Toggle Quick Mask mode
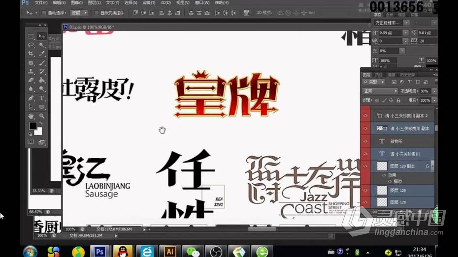This screenshot has width=458, height=257. click(x=31, y=142)
